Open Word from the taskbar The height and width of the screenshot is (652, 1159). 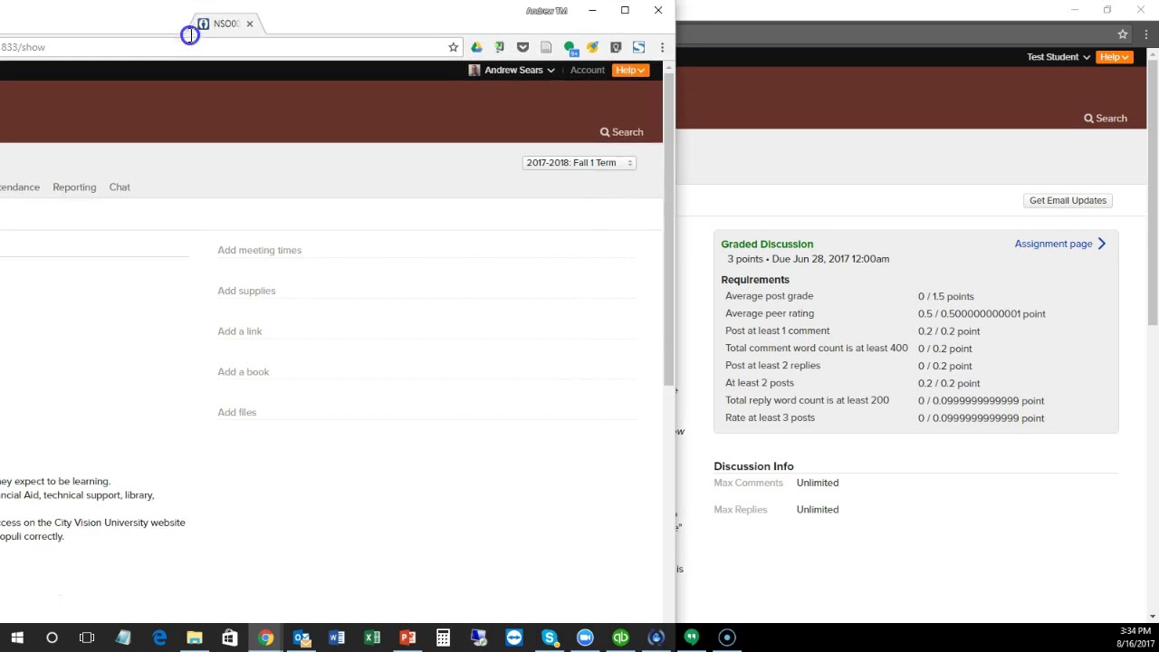click(x=336, y=638)
